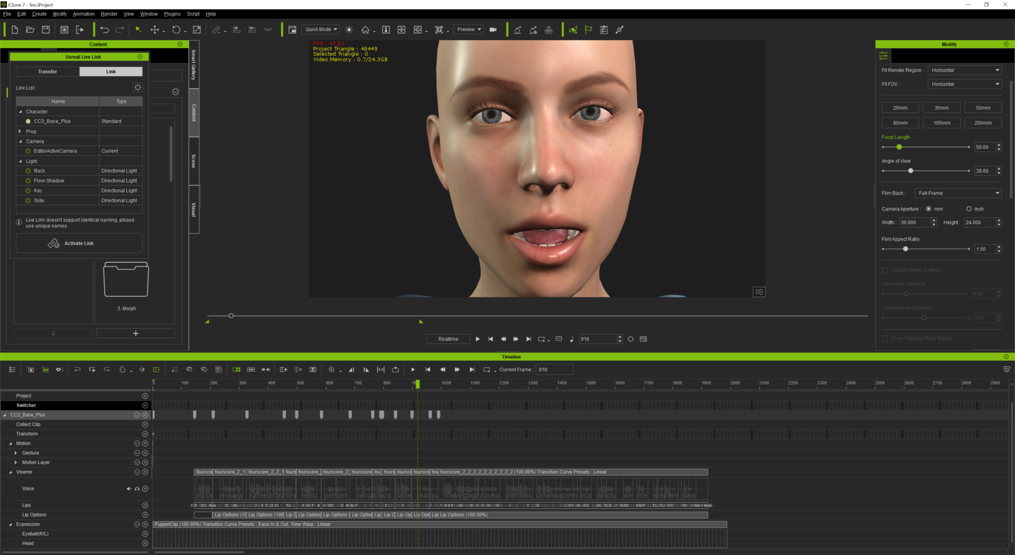Open Film Back Full-Frame dropdown
The width and height of the screenshot is (1015, 555).
click(958, 193)
